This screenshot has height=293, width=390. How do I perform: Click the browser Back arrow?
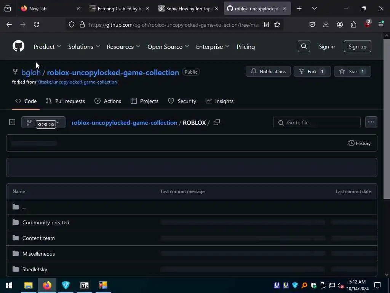(9, 24)
